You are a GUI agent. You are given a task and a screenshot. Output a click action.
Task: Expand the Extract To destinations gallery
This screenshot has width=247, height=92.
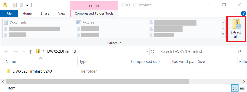[223, 34]
